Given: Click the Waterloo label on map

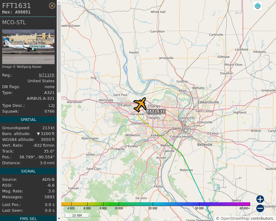Looking at the screenshot, I should [x=186, y=170].
